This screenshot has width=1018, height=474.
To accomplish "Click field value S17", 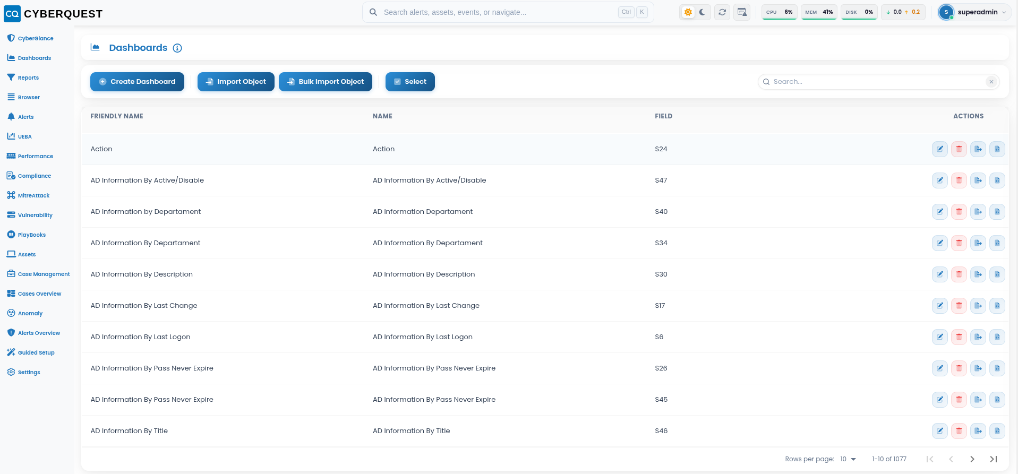I will tap(660, 306).
